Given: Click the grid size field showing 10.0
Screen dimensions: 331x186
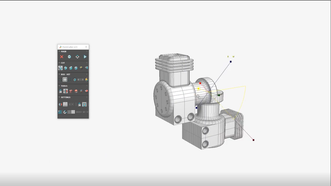Looking at the screenshot, I should coord(79,112).
